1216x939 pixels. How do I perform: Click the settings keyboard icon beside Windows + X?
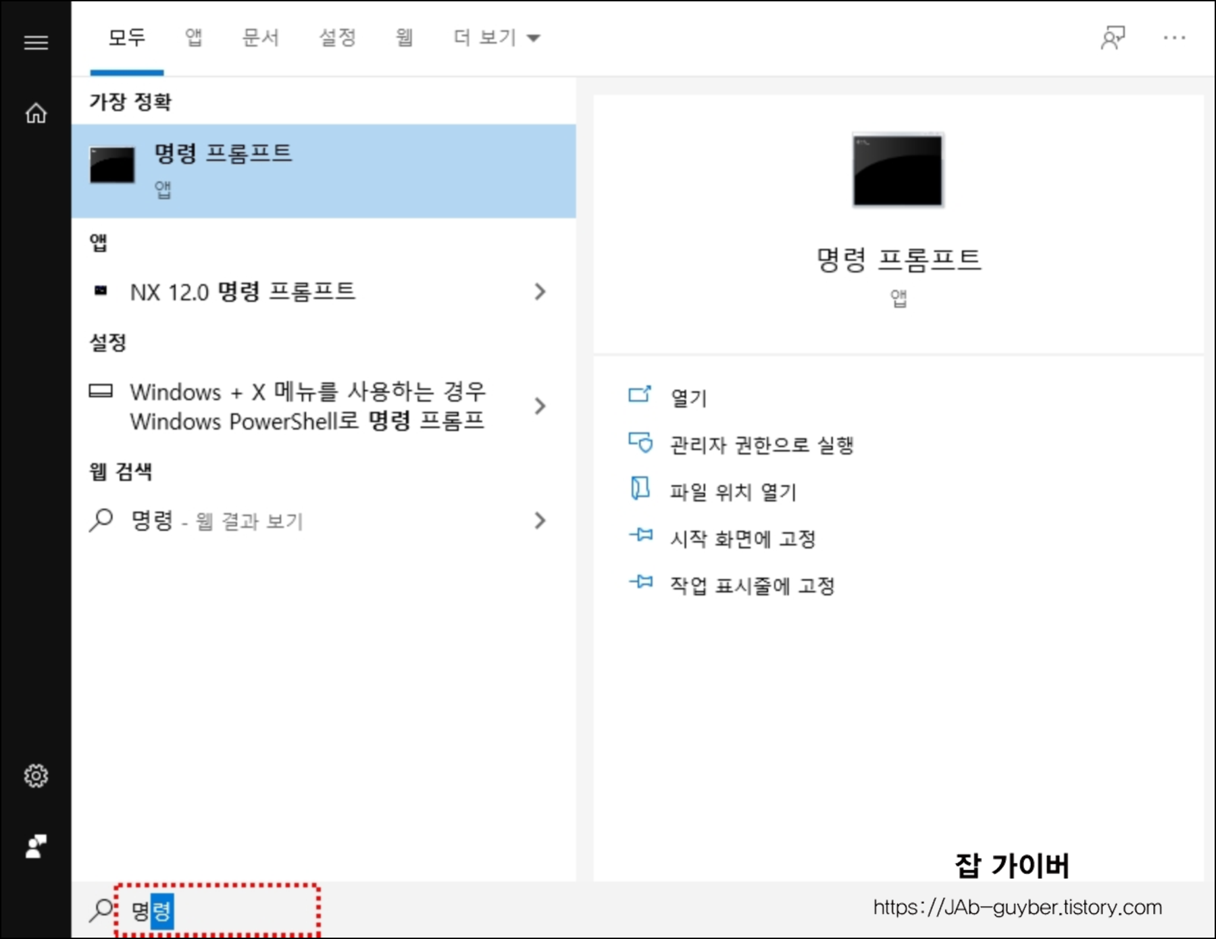click(x=101, y=390)
